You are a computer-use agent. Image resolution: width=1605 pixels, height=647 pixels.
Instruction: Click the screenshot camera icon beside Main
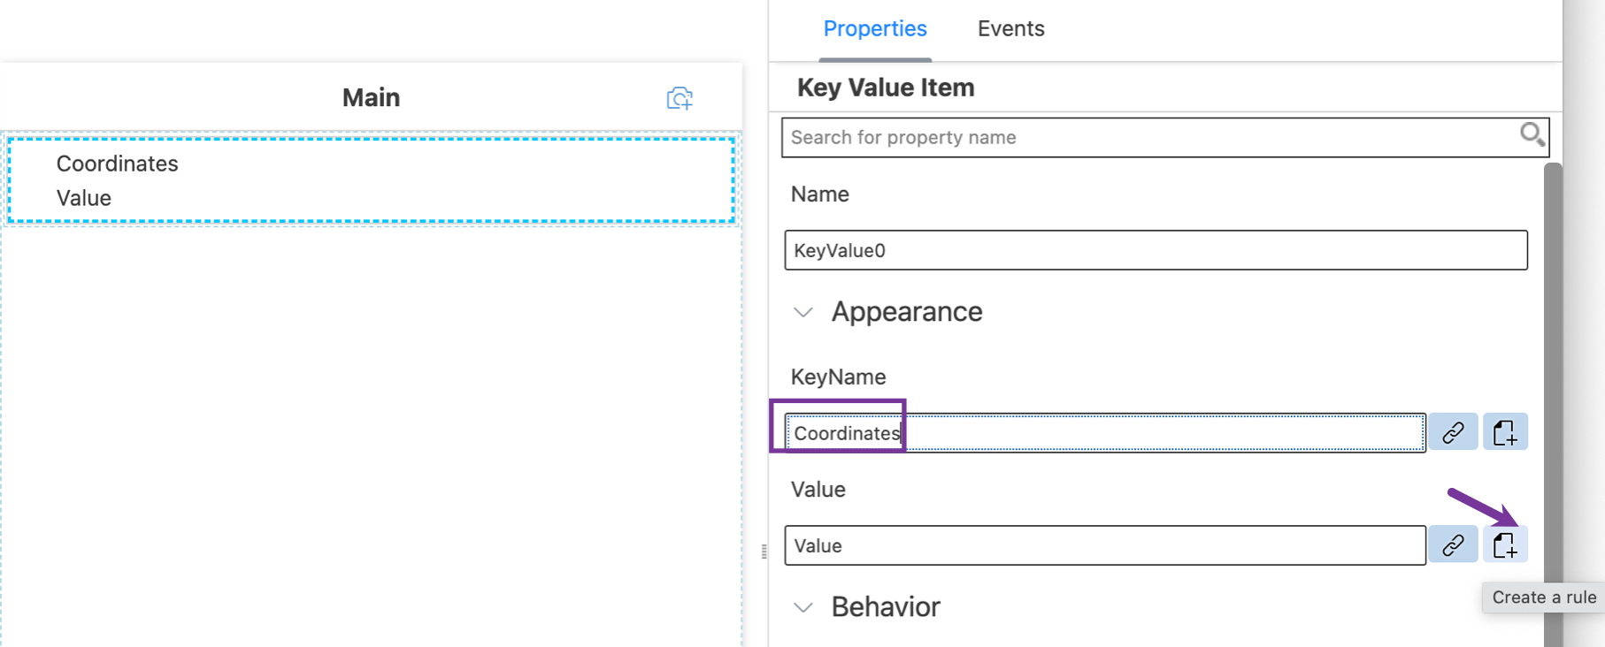pyautogui.click(x=680, y=98)
